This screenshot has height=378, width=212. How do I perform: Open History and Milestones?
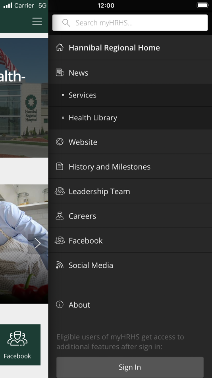130,166
